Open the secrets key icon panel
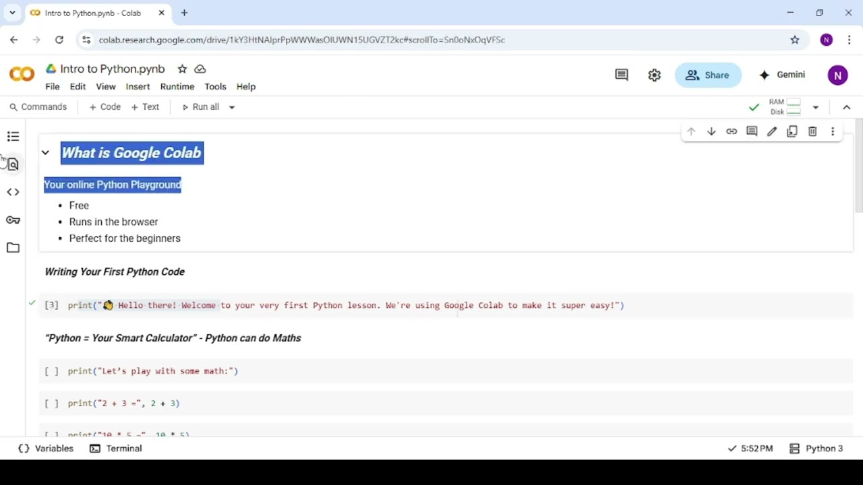863x485 pixels. click(x=13, y=220)
